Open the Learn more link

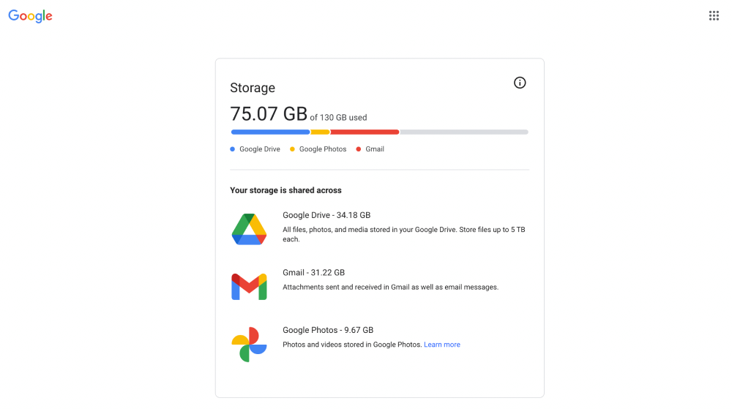(441, 345)
